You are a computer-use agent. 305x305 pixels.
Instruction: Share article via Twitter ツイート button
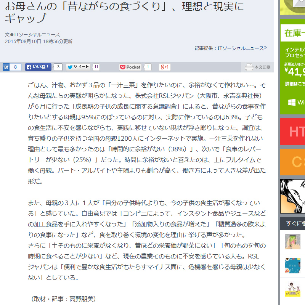[x=78, y=67]
